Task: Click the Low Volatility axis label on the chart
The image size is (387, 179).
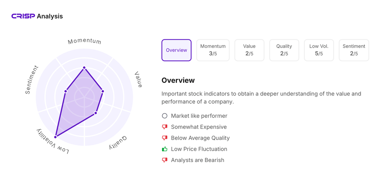Action: point(53,142)
